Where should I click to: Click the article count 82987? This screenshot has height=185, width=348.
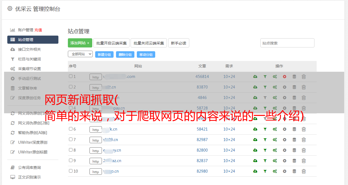pyautogui.click(x=202, y=140)
